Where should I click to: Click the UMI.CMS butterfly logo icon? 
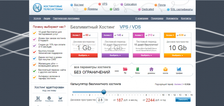(60, 99)
